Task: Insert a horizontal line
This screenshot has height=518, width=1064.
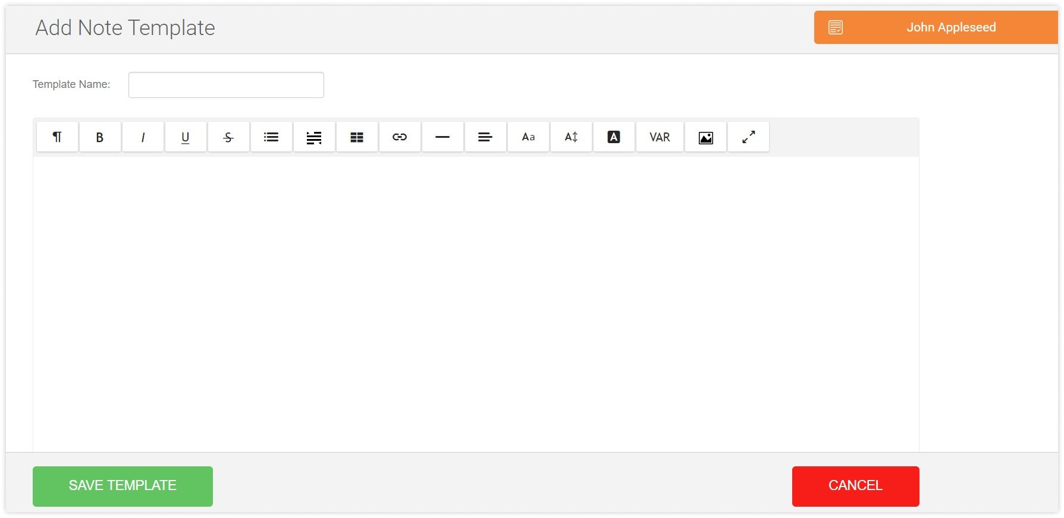Action: coord(442,137)
